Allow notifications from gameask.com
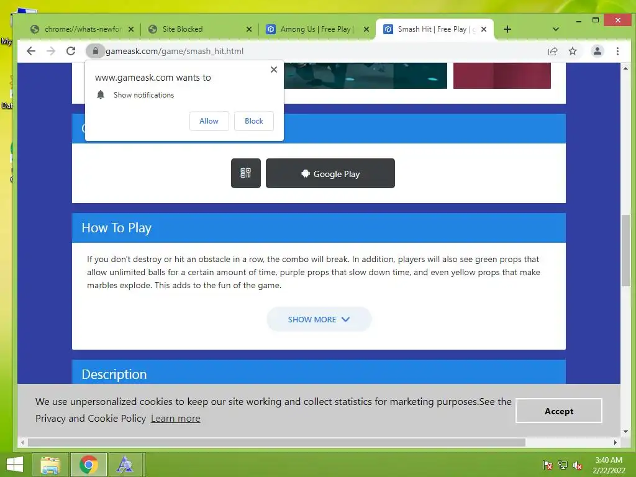The height and width of the screenshot is (477, 636). click(x=209, y=121)
